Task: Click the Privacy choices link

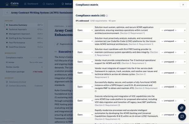Action: (x=9, y=122)
